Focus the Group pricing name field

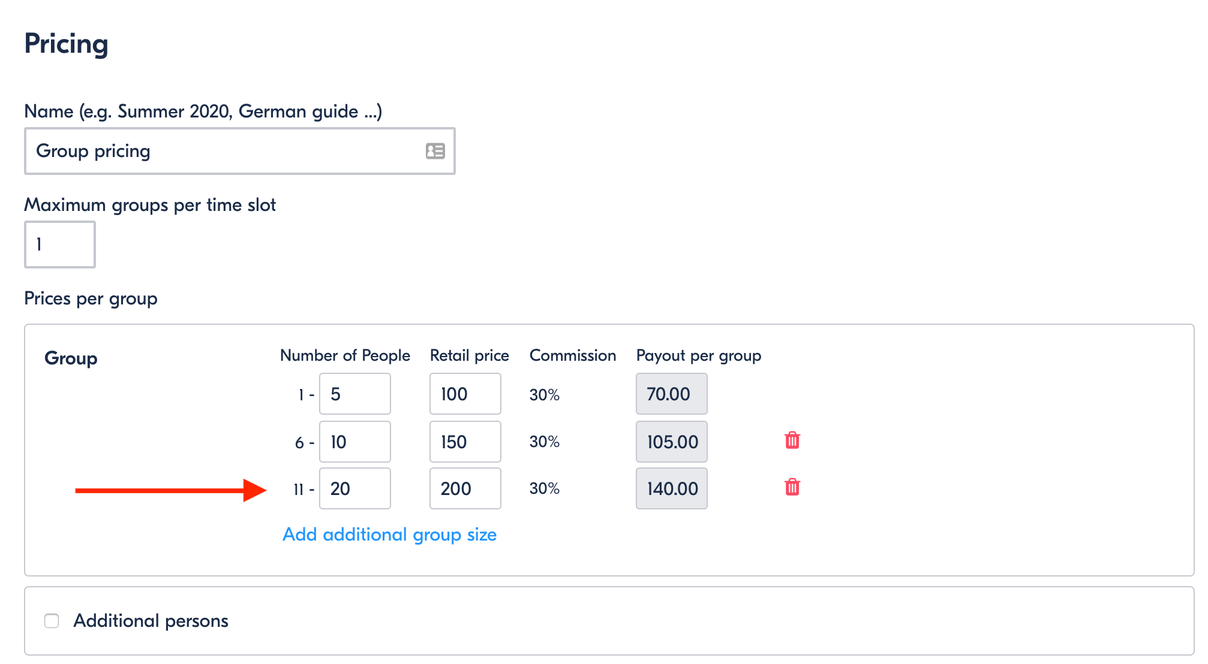point(240,151)
